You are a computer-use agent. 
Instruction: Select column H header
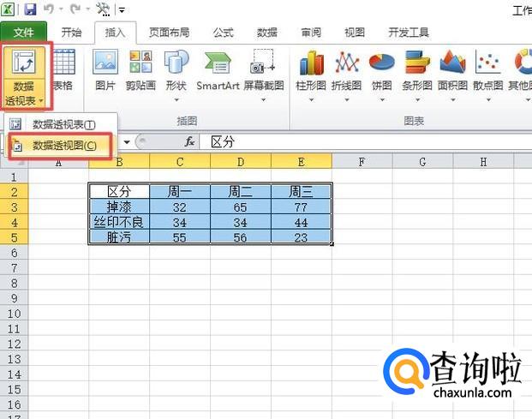click(x=483, y=162)
